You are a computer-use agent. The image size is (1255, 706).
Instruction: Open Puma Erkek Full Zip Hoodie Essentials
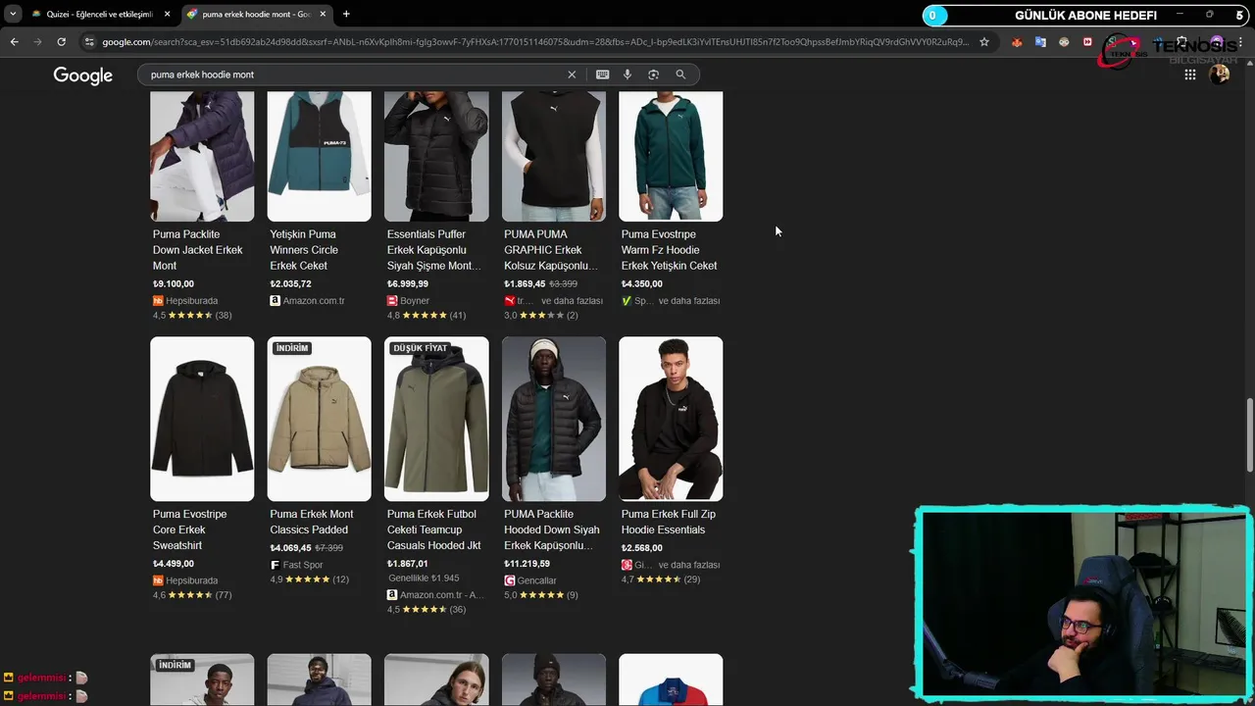point(669,522)
